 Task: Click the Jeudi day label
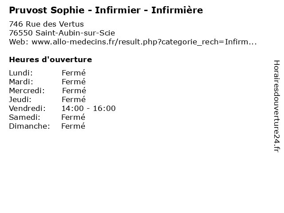click(x=20, y=99)
